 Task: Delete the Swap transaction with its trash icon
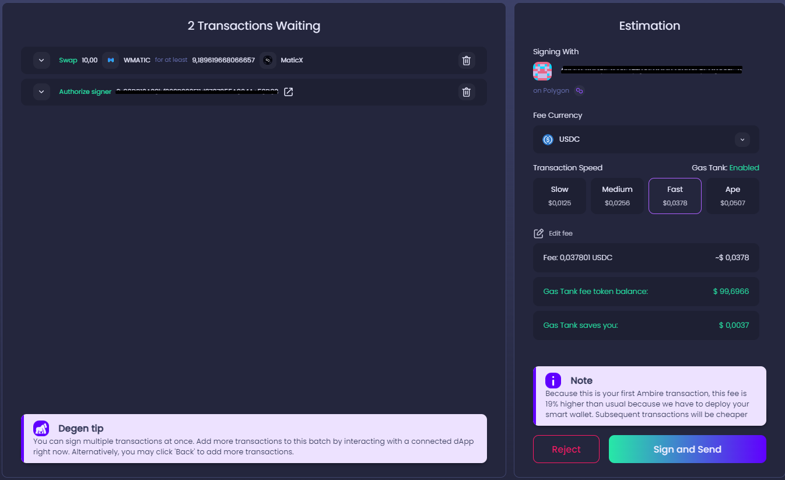[466, 60]
